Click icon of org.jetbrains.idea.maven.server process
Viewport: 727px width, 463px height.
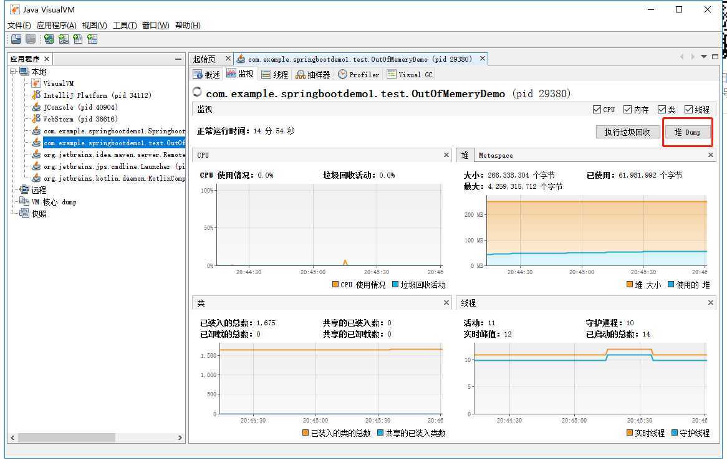[36, 155]
